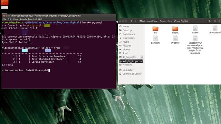Click the terminal prompt with 'updat'
This screenshot has height=124, width=221.
click(x=26, y=70)
